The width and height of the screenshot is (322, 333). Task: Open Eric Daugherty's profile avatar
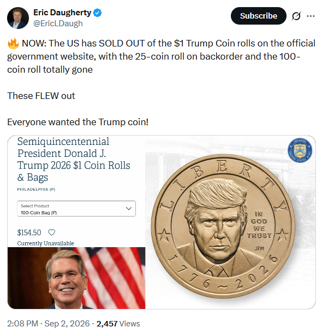[x=18, y=18]
